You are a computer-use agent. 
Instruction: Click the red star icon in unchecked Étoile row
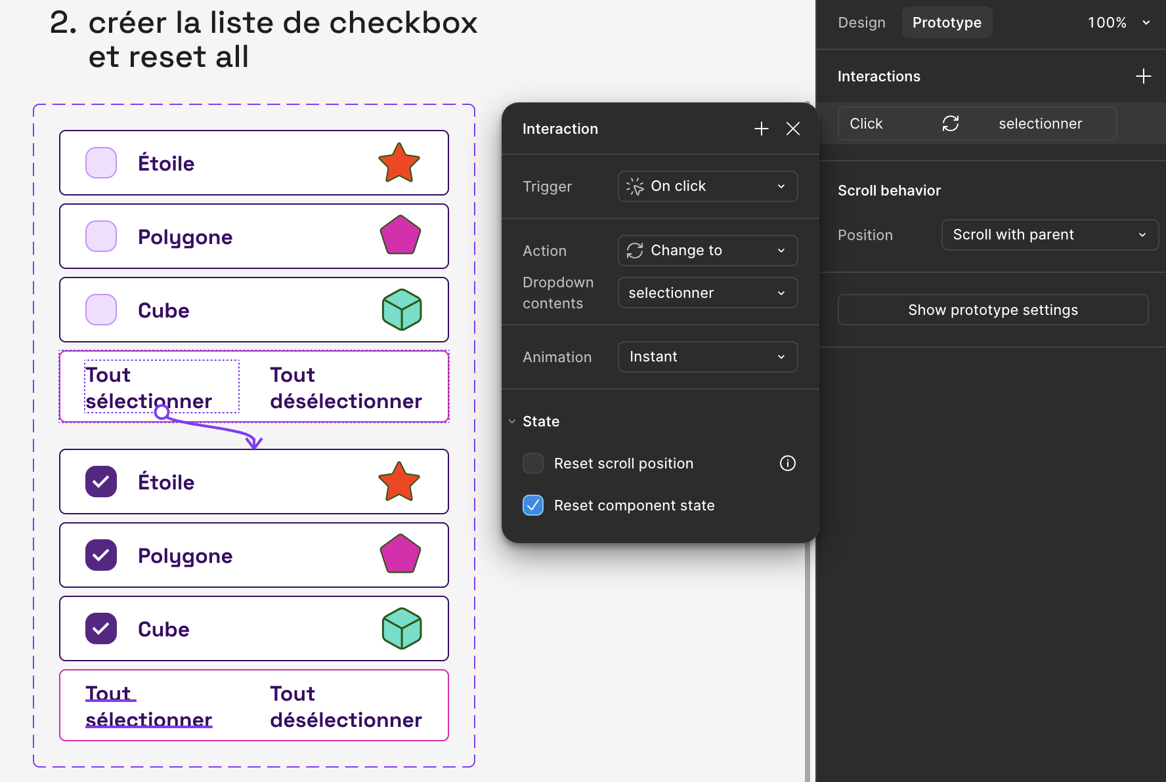(x=399, y=163)
